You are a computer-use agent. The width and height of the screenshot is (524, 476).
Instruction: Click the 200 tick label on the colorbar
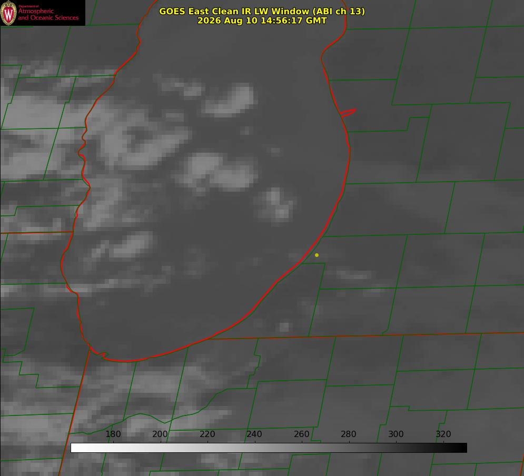coord(160,434)
